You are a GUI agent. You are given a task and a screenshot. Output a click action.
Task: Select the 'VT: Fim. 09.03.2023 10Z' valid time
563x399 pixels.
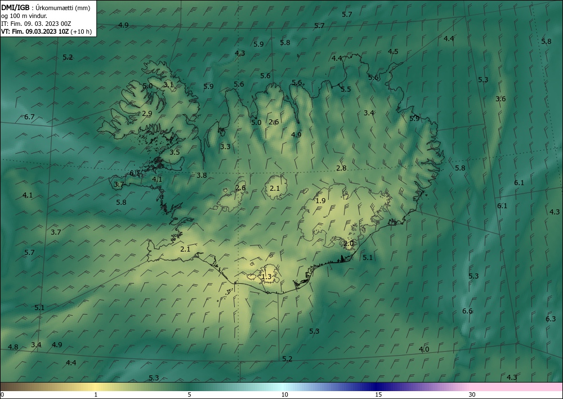[x=35, y=32]
